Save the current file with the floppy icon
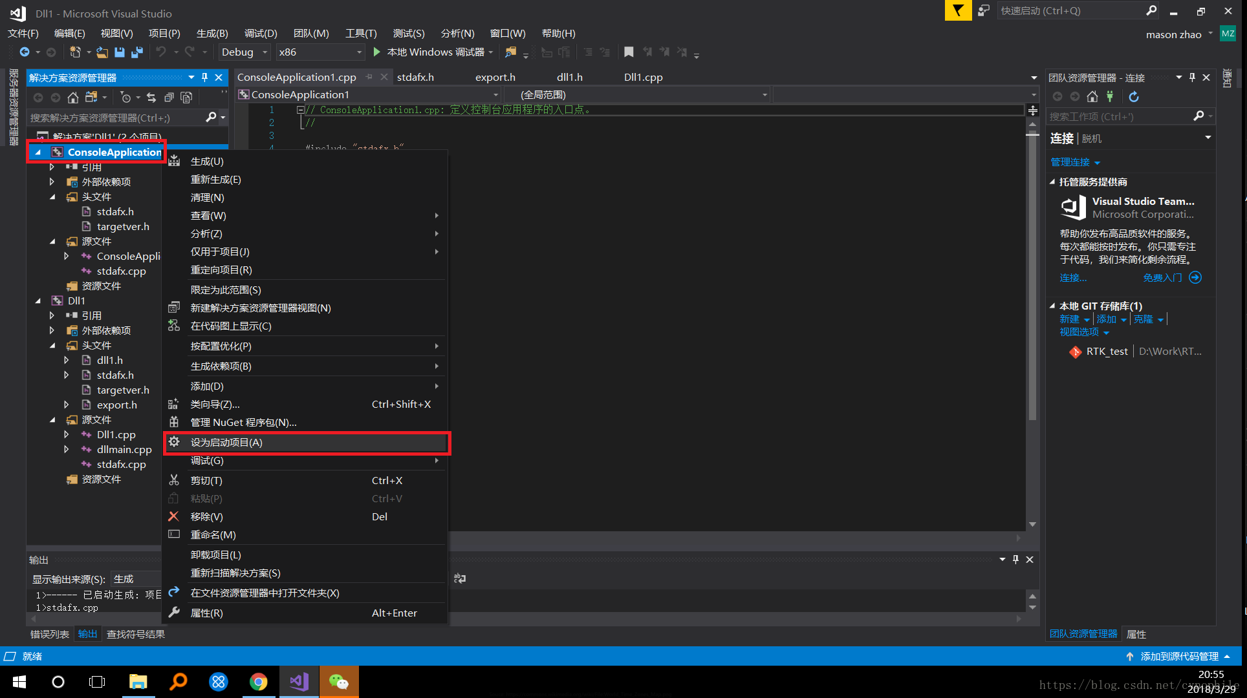Viewport: 1247px width, 698px height. pos(120,52)
